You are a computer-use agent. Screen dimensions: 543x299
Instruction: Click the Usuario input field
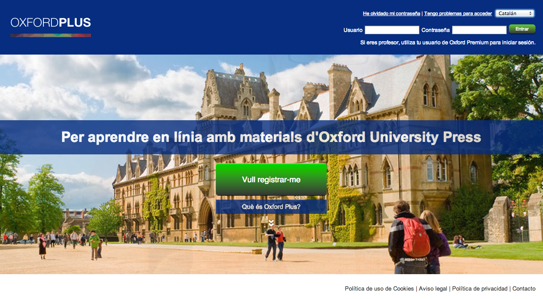coord(392,30)
